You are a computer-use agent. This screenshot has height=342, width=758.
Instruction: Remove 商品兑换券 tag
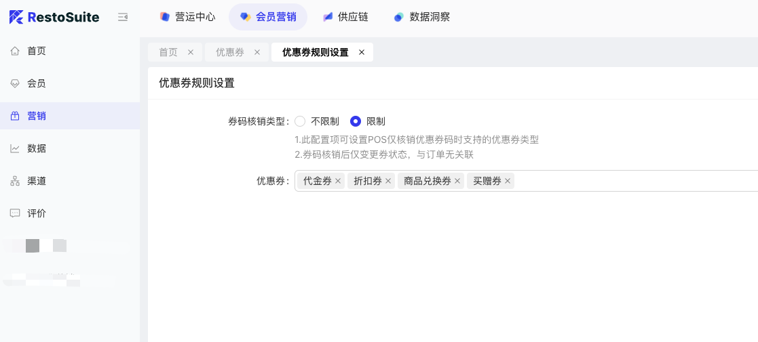pos(457,181)
